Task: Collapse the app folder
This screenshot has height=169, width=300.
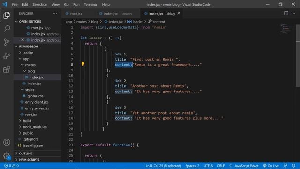Action: (37, 59)
